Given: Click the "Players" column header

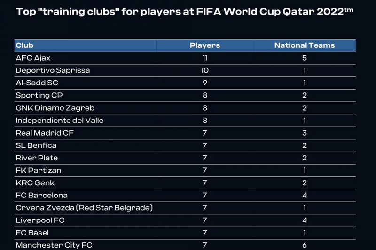Looking at the screenshot, I should point(205,45).
